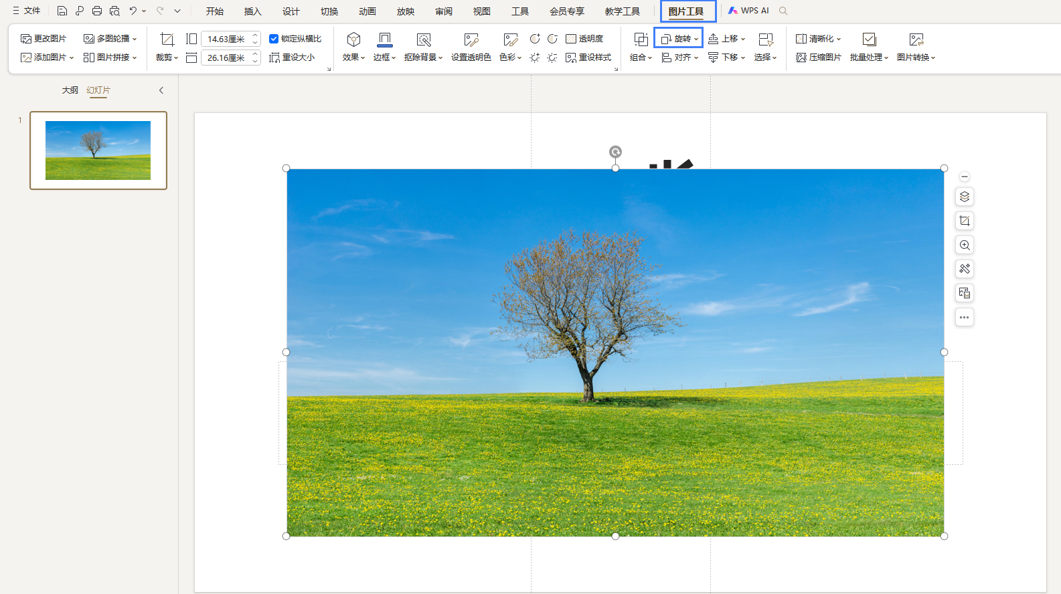Click the Print icon
The height and width of the screenshot is (594, 1061).
(97, 11)
